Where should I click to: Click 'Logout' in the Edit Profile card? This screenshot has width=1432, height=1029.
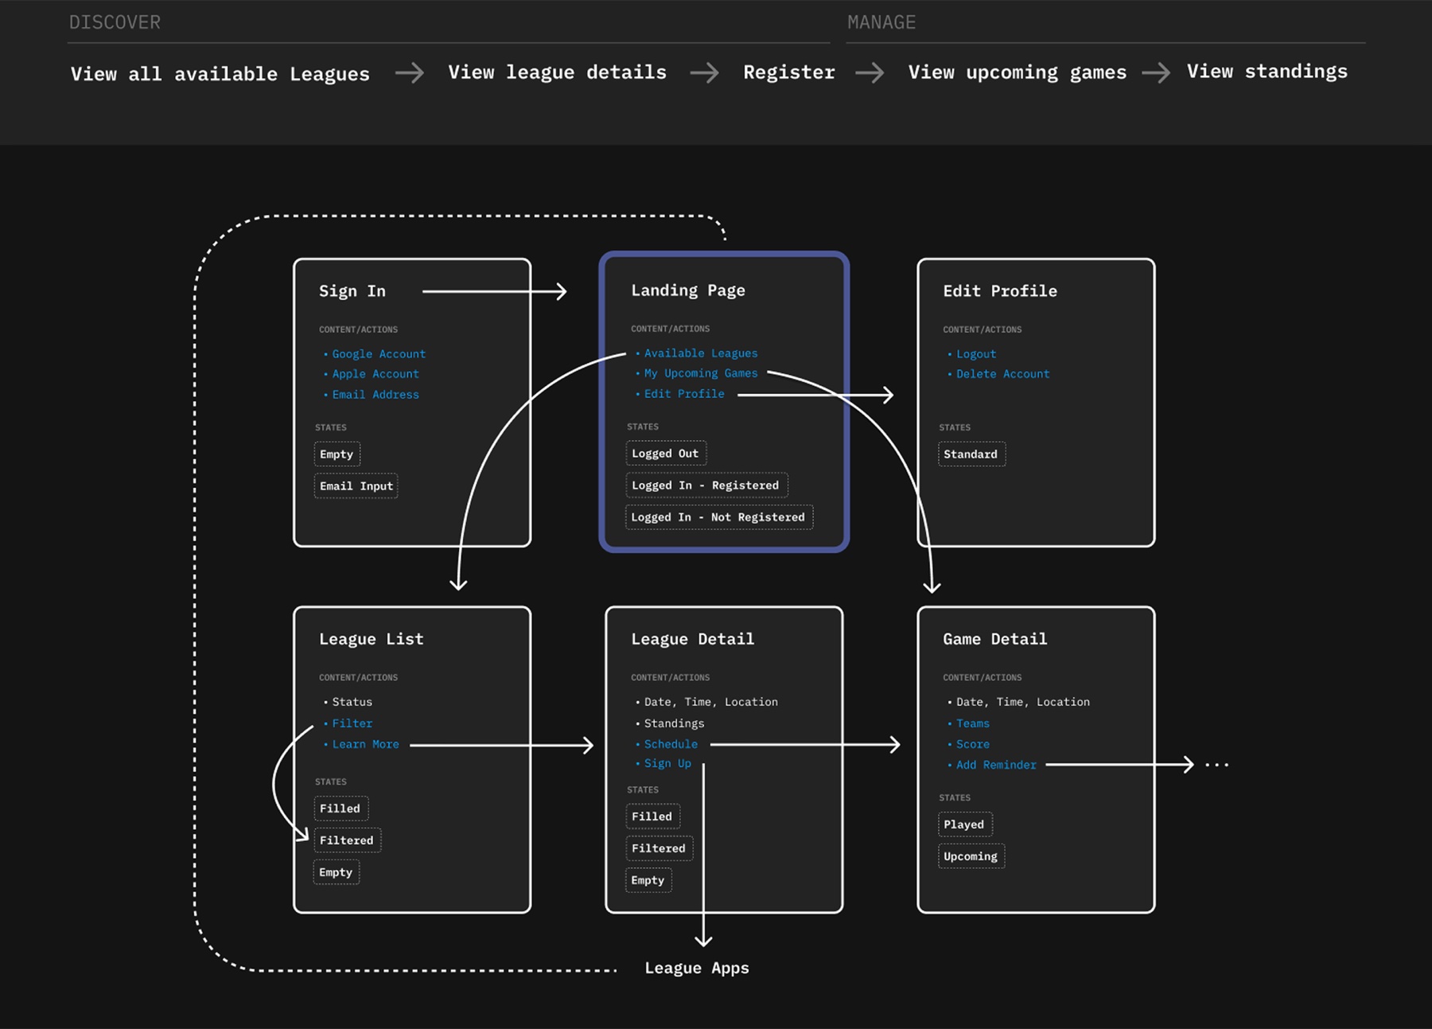pos(976,354)
